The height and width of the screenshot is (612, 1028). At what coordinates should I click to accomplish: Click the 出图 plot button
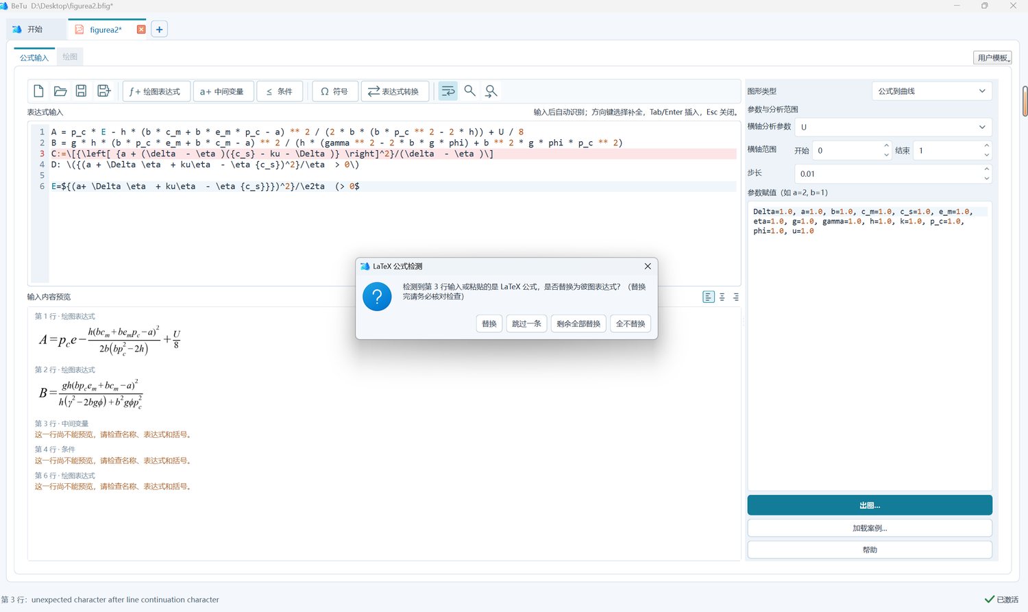tap(870, 505)
